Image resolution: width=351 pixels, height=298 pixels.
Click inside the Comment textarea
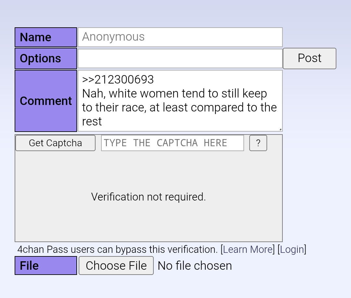[180, 101]
